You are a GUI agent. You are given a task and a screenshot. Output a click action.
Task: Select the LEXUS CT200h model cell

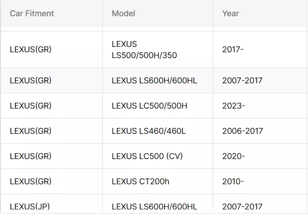pyautogui.click(x=140, y=182)
